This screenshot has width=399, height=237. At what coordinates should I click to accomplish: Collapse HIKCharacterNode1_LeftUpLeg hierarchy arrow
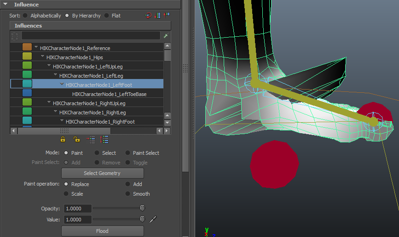coord(49,66)
